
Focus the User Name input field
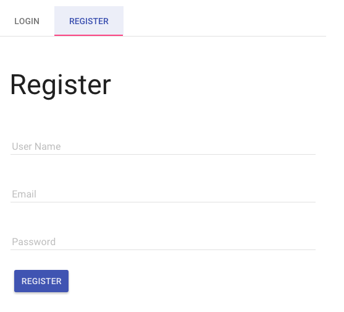point(163,147)
